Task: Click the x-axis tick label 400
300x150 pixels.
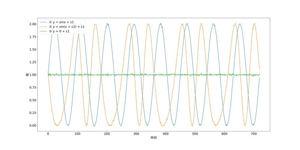Action: point(166,134)
